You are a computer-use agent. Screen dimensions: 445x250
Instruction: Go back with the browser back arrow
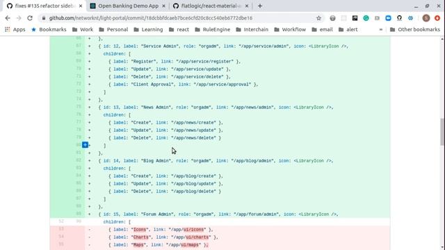pos(8,18)
